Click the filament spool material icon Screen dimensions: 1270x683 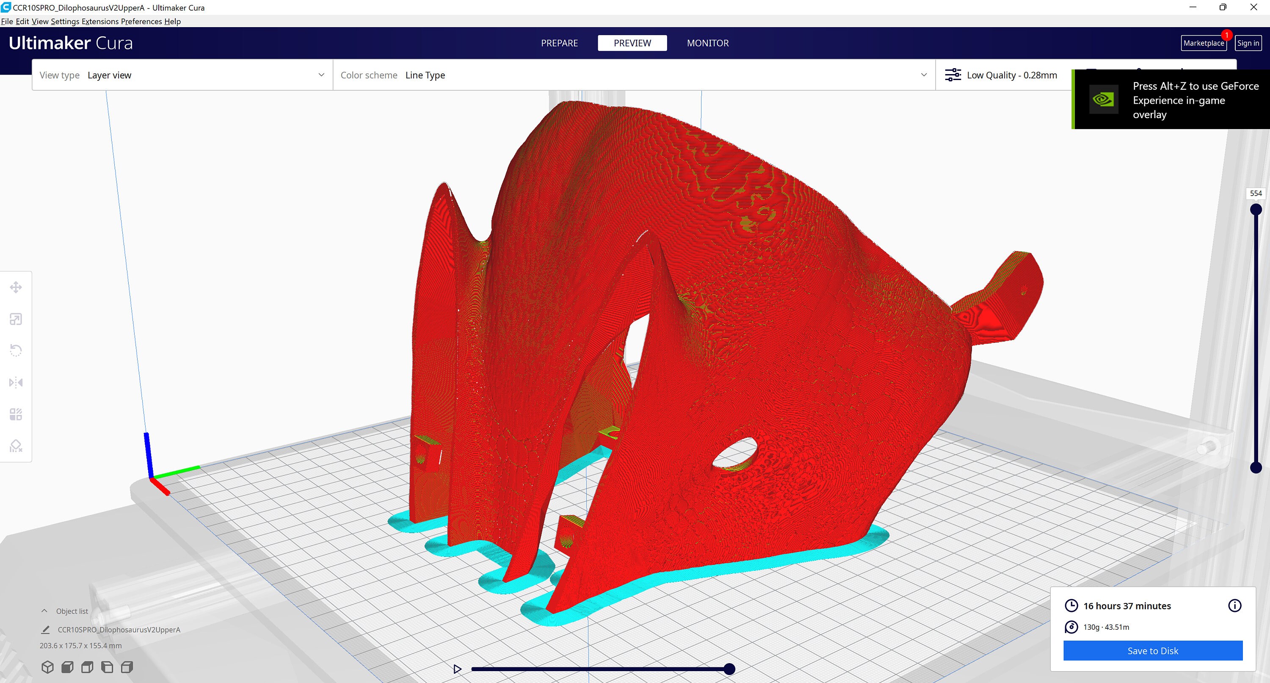point(1071,627)
